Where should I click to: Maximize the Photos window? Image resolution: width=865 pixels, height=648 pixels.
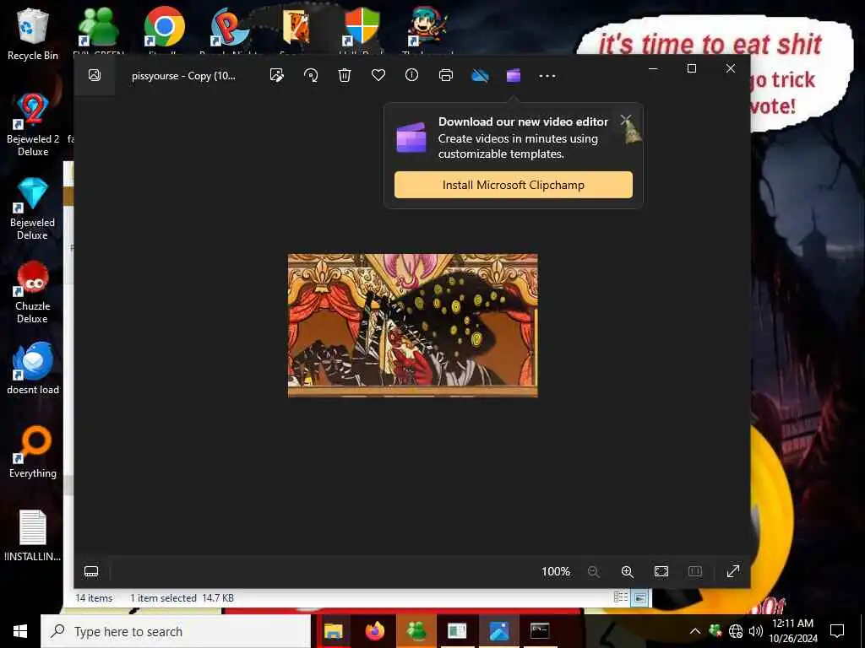692,68
